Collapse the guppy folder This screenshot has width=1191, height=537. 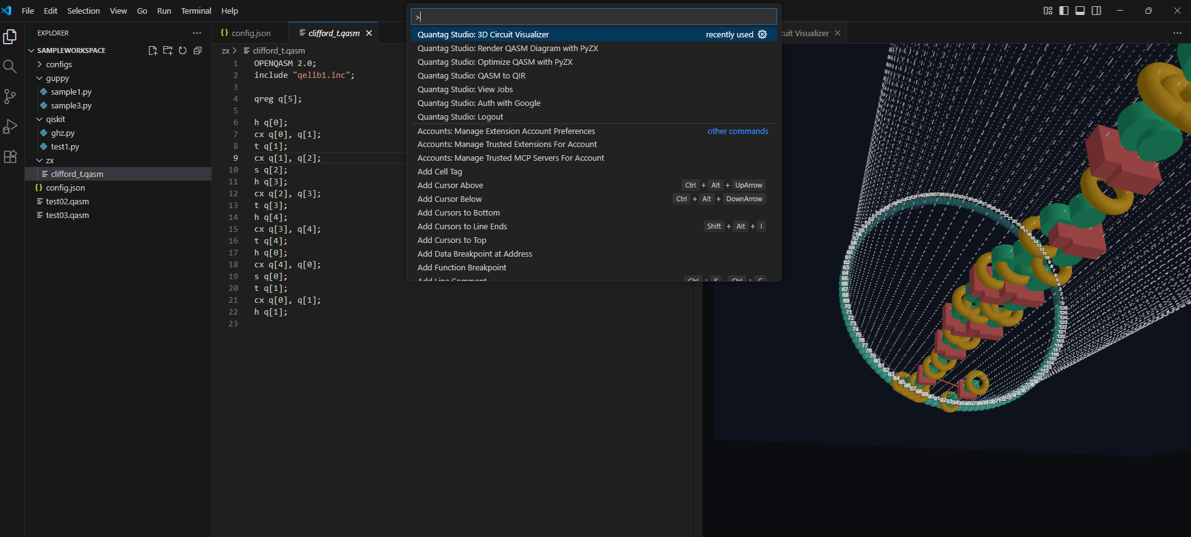pos(57,78)
